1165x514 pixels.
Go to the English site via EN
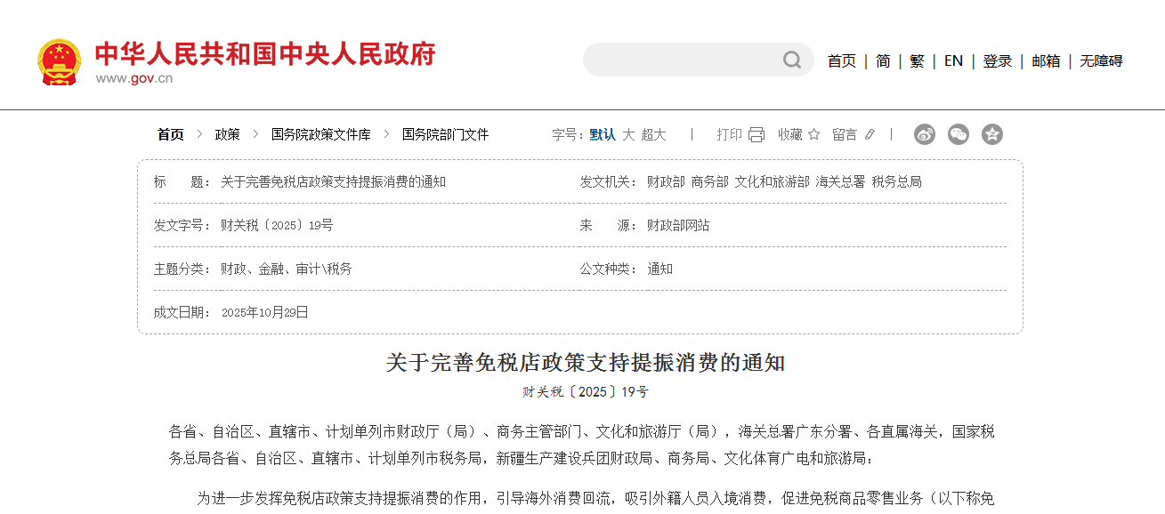pos(953,60)
